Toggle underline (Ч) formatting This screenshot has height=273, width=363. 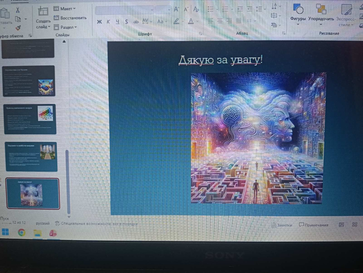point(117,22)
